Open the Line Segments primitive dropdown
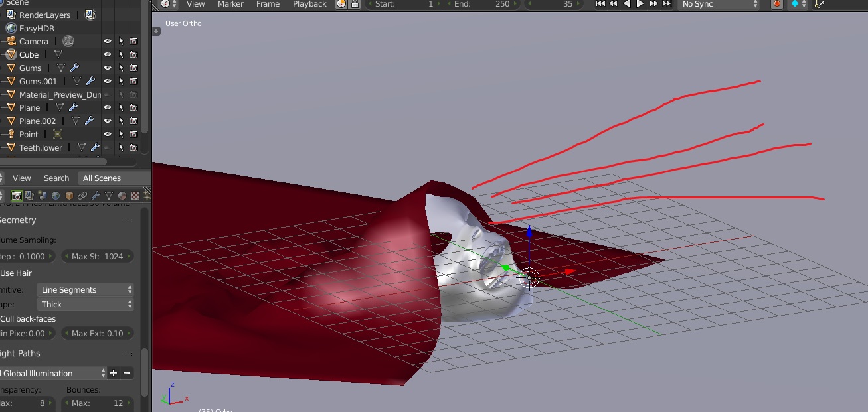 coord(86,289)
